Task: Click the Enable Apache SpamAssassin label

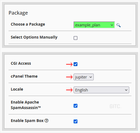Action: [26, 105]
